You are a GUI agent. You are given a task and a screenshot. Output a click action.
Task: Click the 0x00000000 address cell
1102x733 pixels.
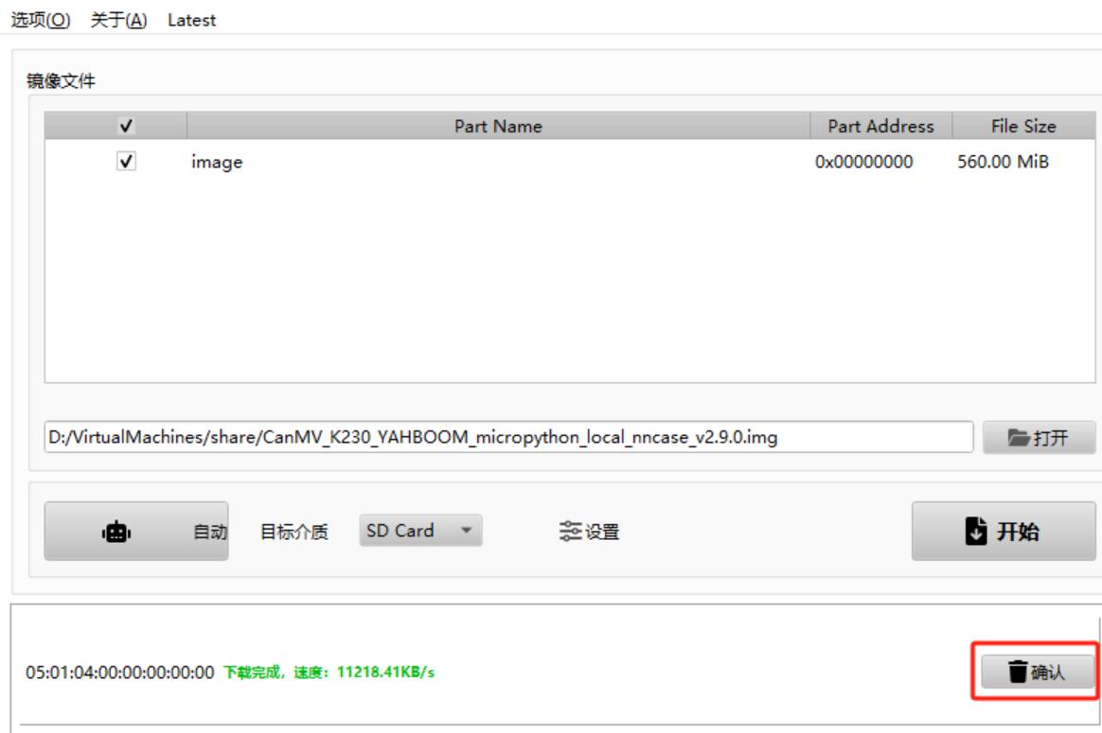tap(863, 162)
